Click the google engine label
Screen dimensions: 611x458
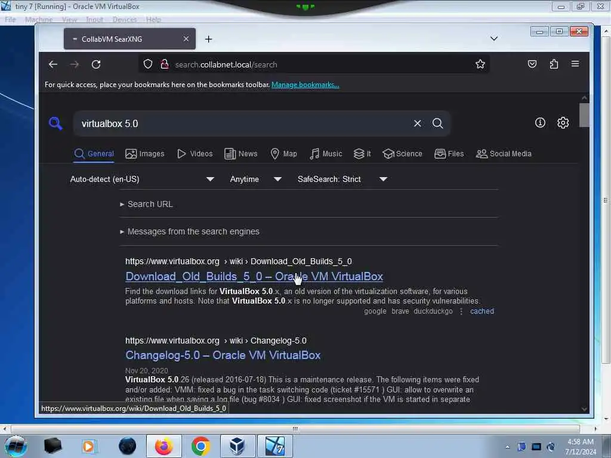(x=375, y=311)
